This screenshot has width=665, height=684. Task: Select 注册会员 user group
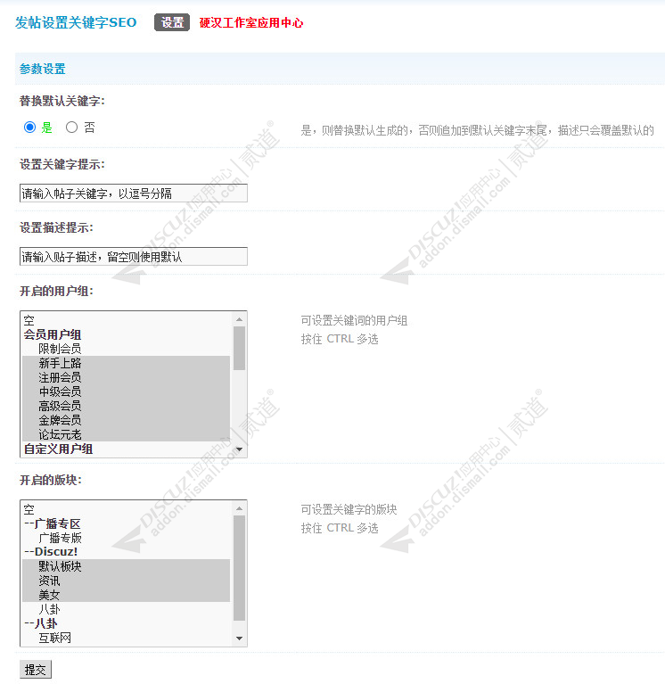[x=126, y=377]
